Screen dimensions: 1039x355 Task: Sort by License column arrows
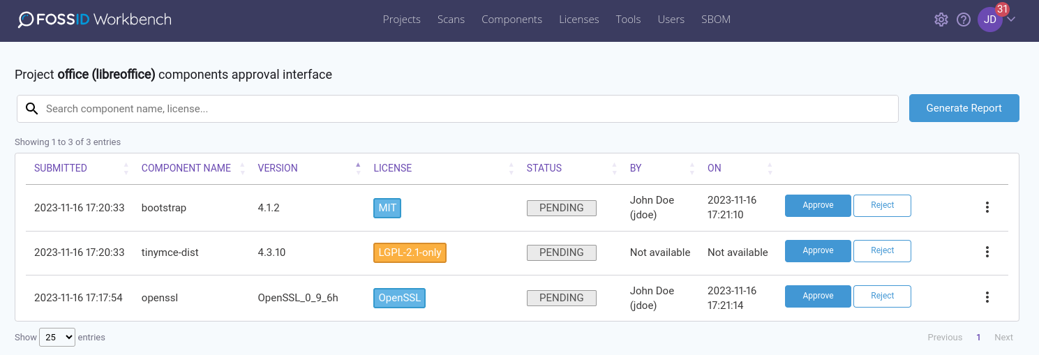[511, 168]
